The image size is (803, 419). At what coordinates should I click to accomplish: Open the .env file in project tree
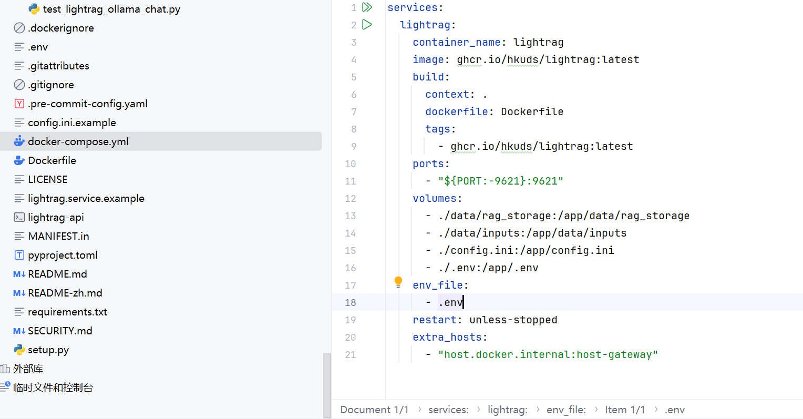point(38,47)
